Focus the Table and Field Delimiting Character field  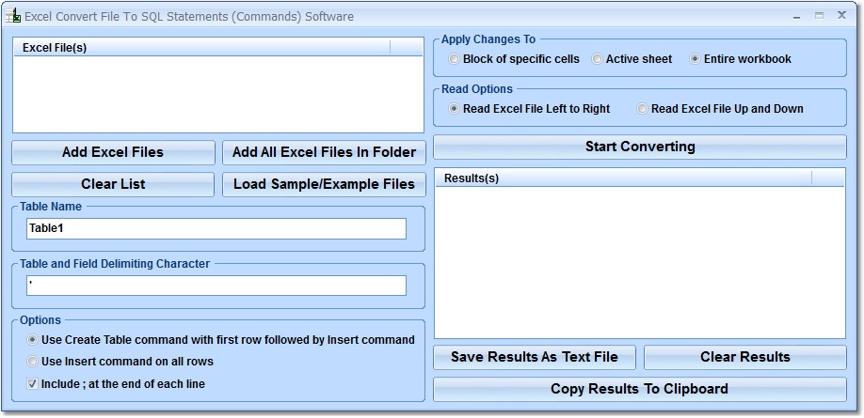(216, 285)
